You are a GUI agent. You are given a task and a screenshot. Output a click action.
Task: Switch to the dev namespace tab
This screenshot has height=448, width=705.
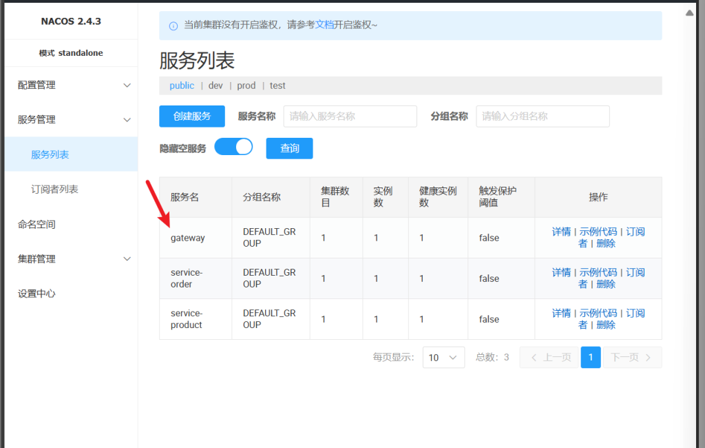click(x=215, y=85)
